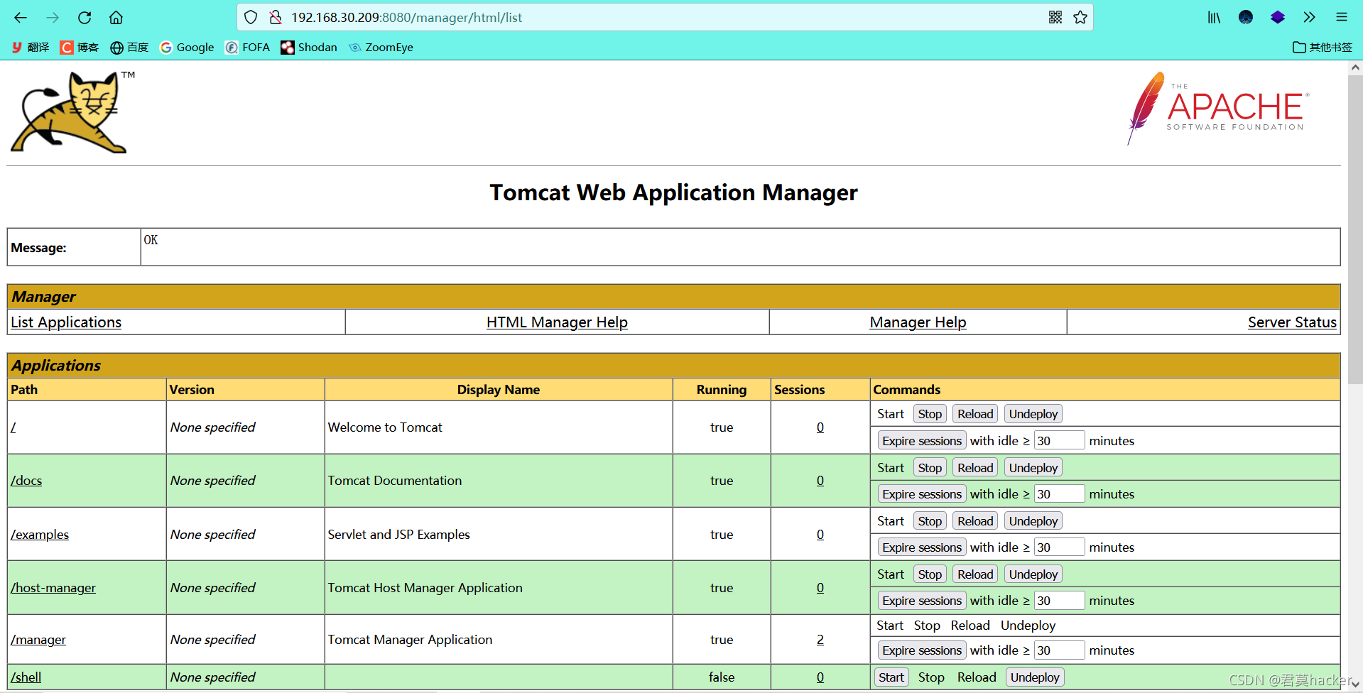Click the dark round profile extension icon

[1246, 17]
